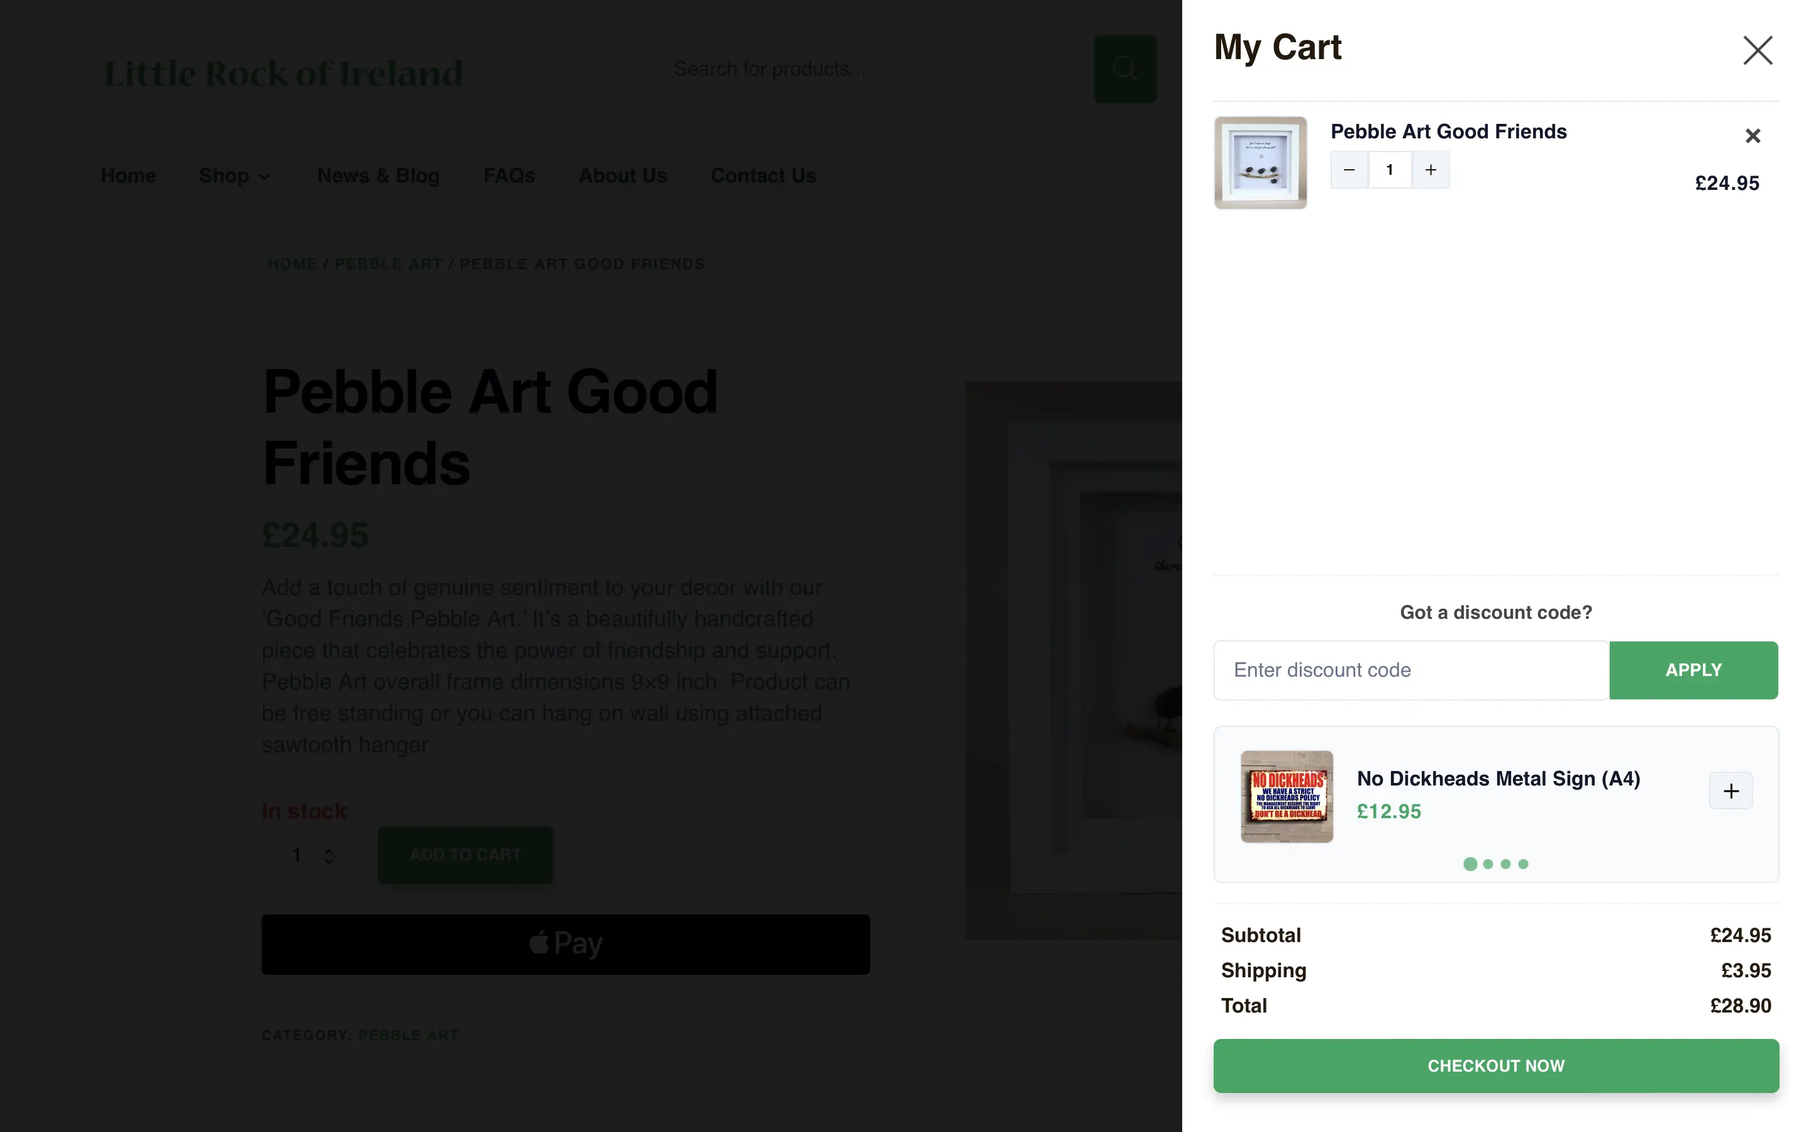
Task: Pay using the Apple Pay button
Action: coord(565,944)
